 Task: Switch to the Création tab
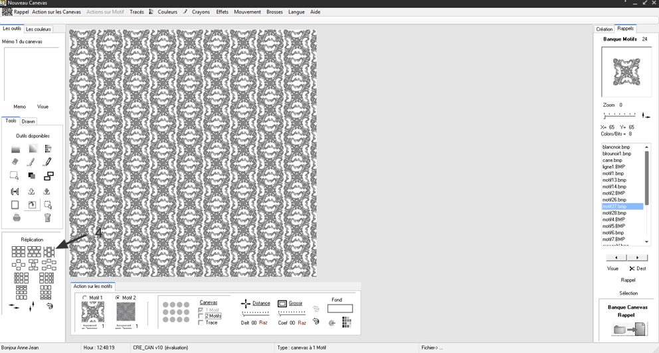coord(605,29)
